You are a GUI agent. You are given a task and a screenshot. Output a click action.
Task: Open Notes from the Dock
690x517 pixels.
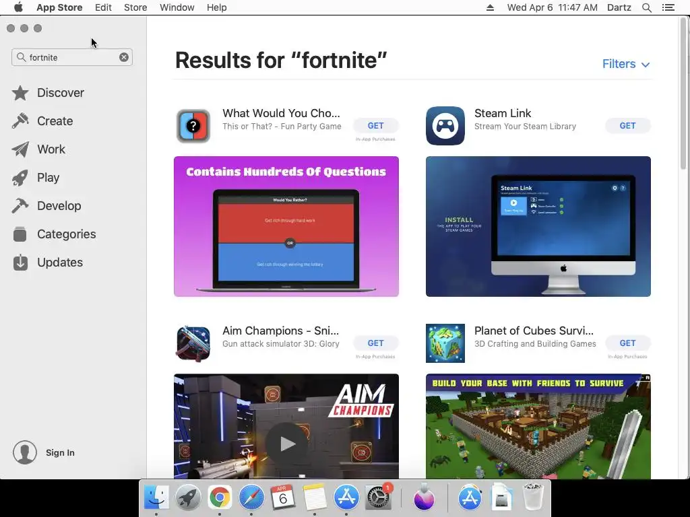314,497
